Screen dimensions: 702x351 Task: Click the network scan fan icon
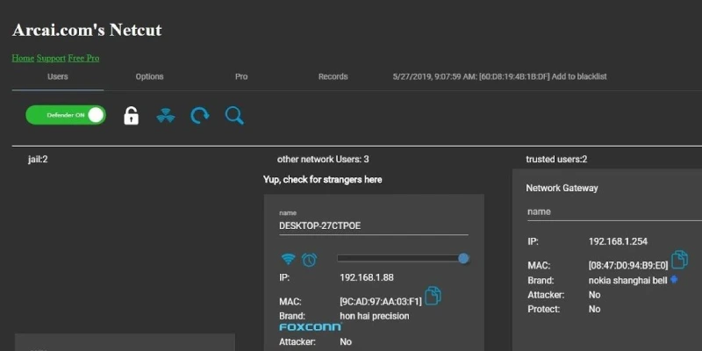point(165,115)
